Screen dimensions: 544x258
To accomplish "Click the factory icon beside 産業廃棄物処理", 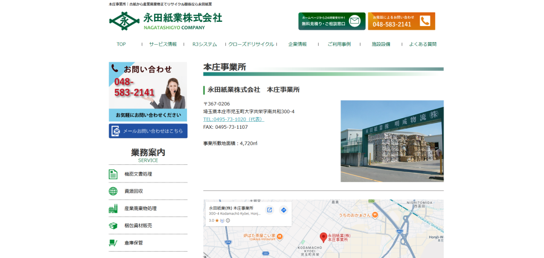I will tap(113, 209).
